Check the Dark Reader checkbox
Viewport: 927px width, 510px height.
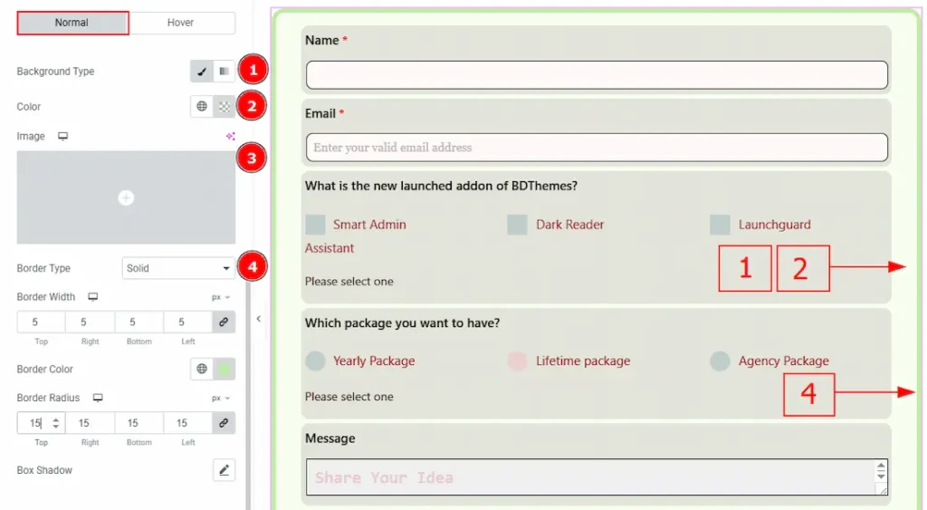tap(517, 225)
